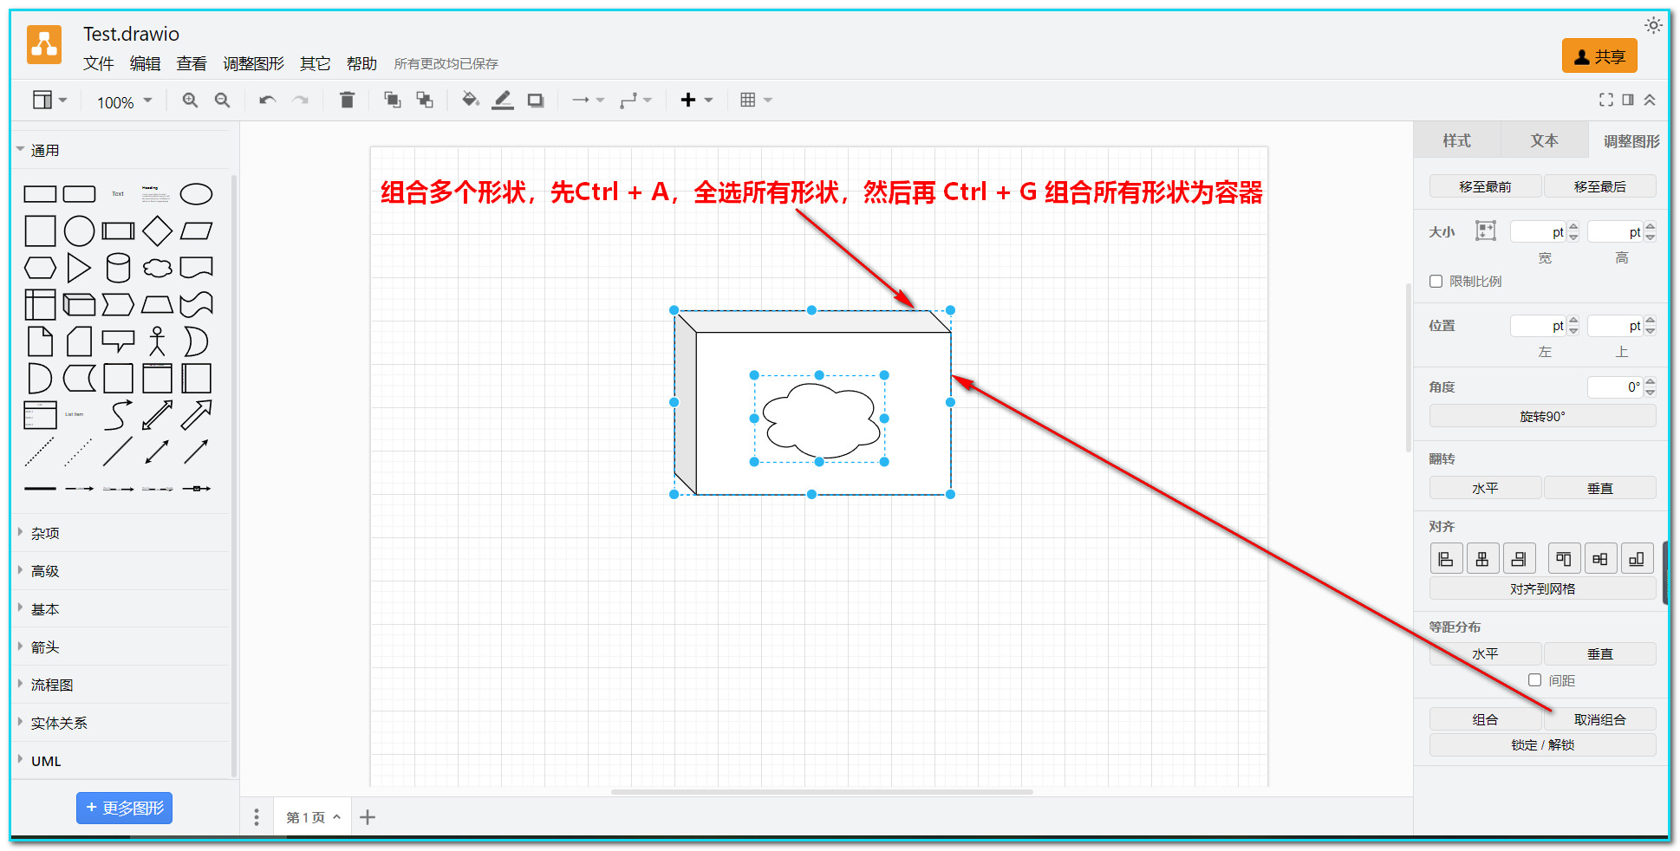Expand the UML shapes section
This screenshot has width=1680, height=851.
(121, 761)
